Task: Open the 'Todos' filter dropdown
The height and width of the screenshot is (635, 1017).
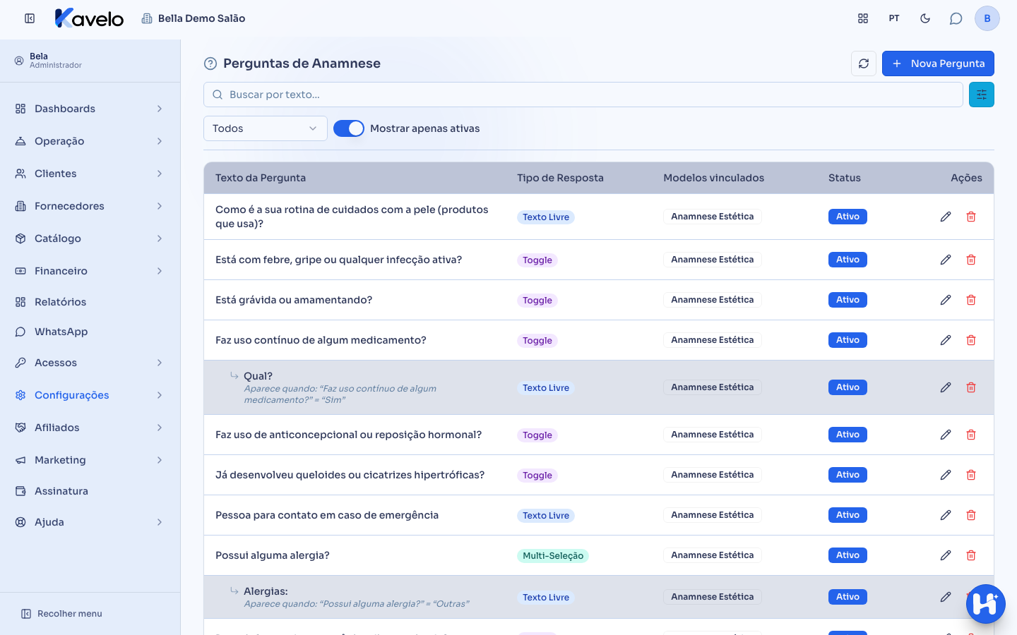Action: tap(266, 128)
